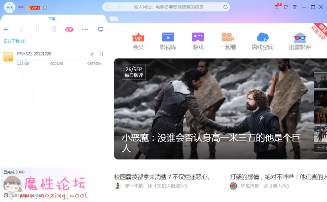
Task: Open the small blank browser tab
Action: [x=114, y=19]
